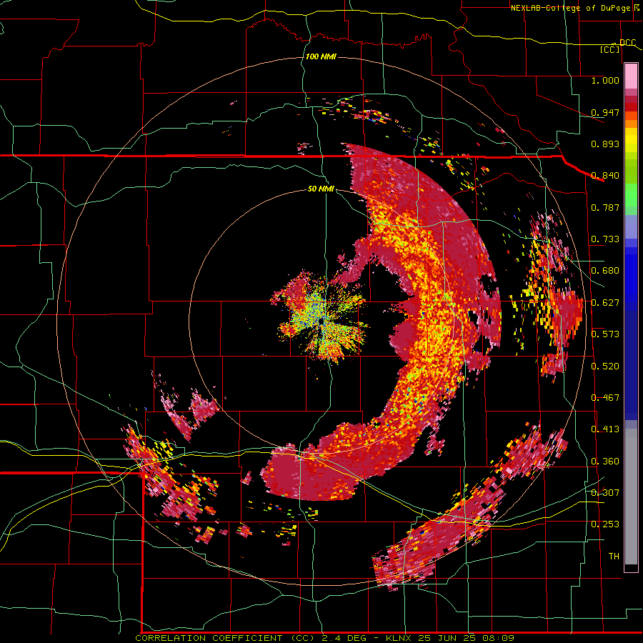The width and height of the screenshot is (643, 643).
Task: Click the yellow segment of the color bar
Action: pyautogui.click(x=631, y=141)
